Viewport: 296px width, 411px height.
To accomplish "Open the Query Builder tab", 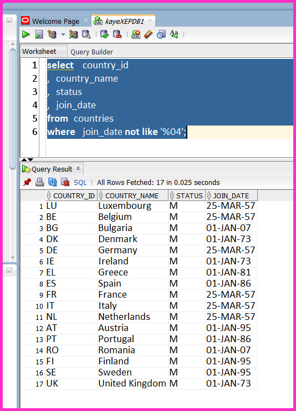I will pyautogui.click(x=92, y=52).
